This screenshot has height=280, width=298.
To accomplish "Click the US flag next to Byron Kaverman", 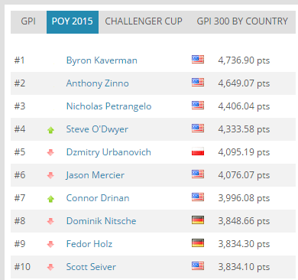I will pyautogui.click(x=198, y=60).
